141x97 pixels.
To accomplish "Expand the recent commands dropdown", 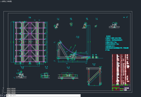I will click(x=8, y=96).
